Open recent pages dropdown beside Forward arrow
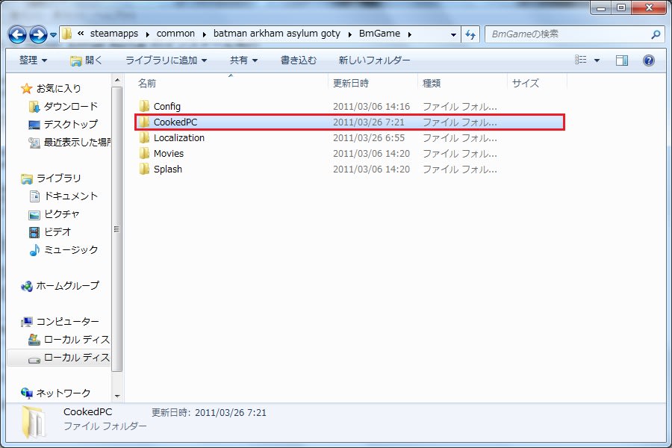672x448 pixels. click(53, 35)
